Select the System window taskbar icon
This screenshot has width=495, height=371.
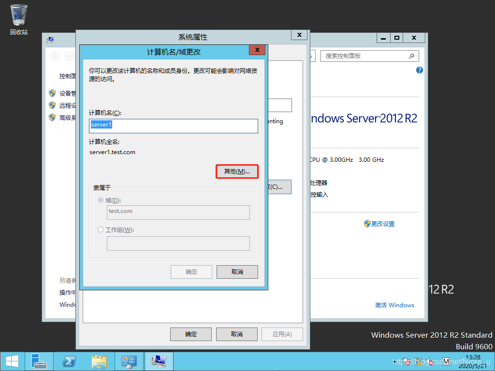pos(159,361)
